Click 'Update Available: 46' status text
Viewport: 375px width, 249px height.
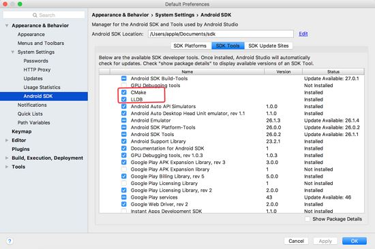[x=327, y=197]
